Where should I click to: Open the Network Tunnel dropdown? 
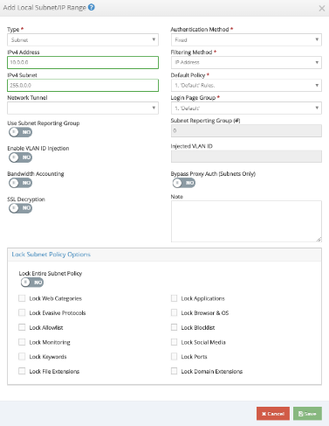[x=83, y=108]
